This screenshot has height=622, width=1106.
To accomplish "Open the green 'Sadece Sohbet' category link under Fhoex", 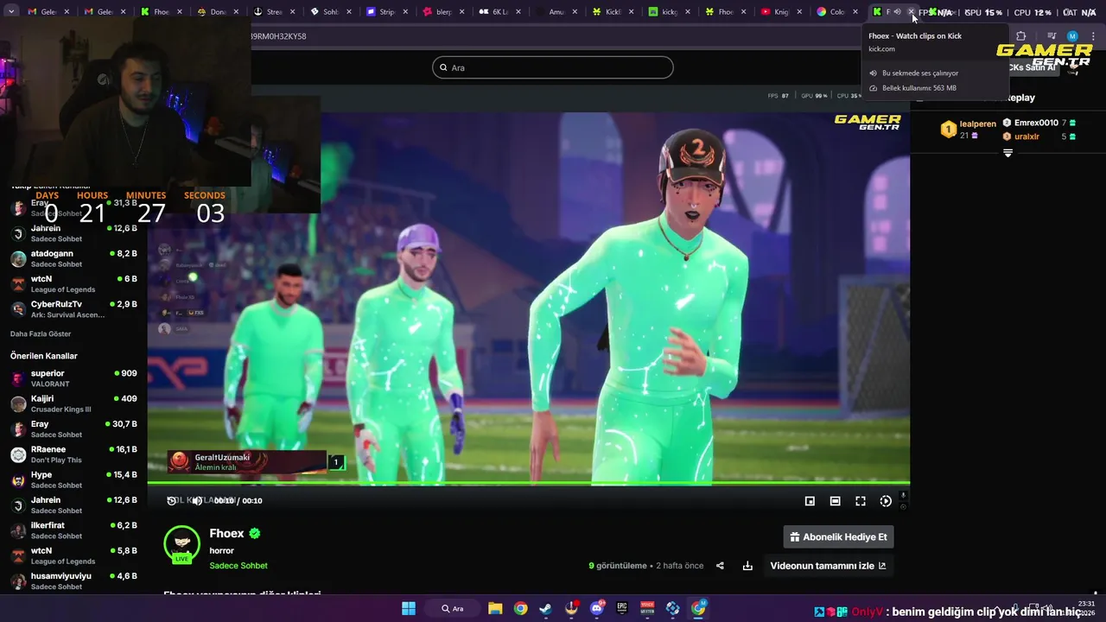I will click(x=238, y=566).
